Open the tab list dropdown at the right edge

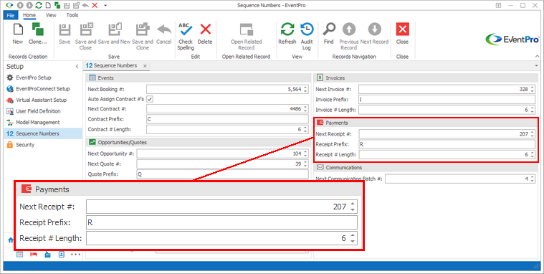point(537,66)
